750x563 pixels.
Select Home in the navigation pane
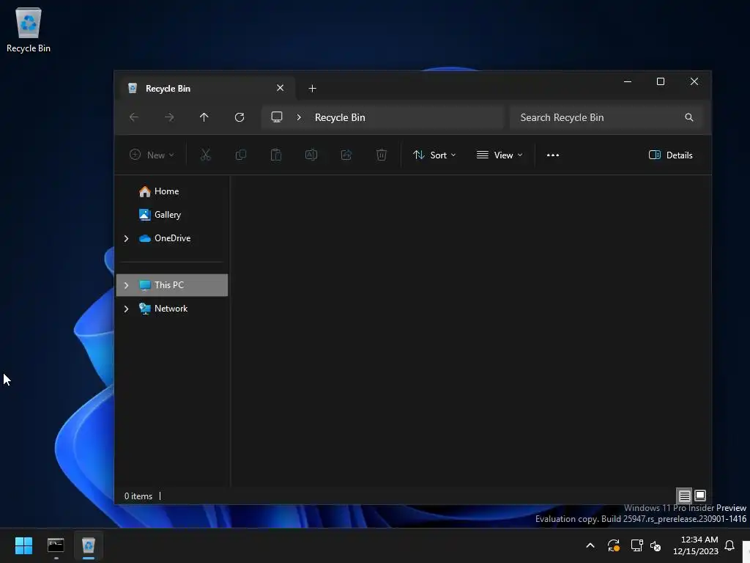click(166, 191)
